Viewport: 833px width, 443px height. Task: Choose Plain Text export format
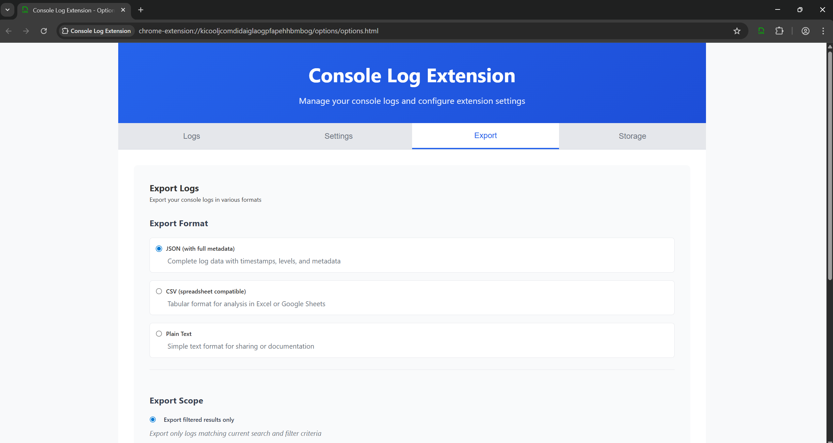point(159,334)
